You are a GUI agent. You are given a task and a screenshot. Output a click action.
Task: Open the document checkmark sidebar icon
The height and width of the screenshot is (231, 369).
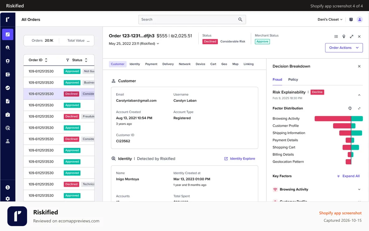(8, 101)
